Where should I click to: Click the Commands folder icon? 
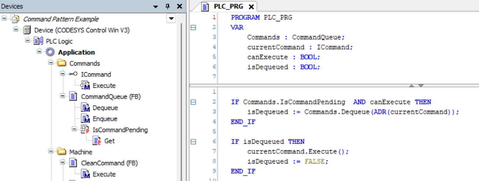coord(62,63)
